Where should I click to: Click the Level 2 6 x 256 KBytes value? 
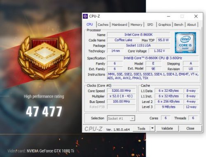pos(169,101)
